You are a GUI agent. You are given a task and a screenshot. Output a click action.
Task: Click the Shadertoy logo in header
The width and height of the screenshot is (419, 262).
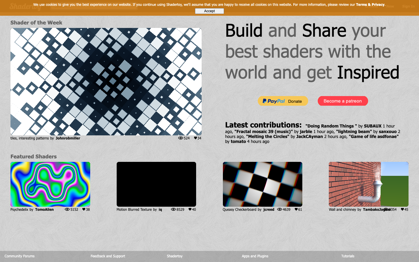click(26, 6)
